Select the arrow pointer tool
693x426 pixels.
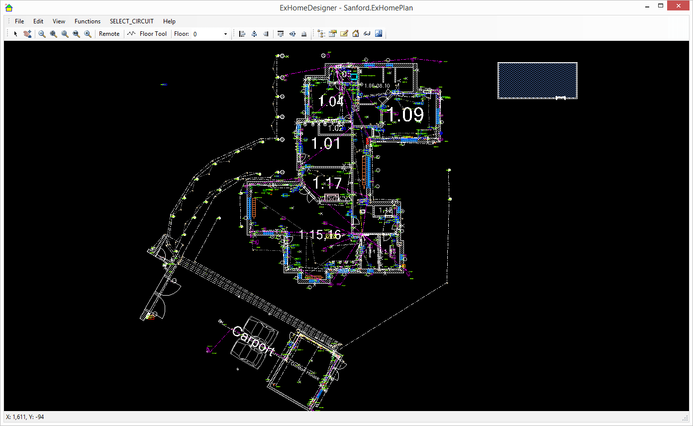(x=15, y=34)
